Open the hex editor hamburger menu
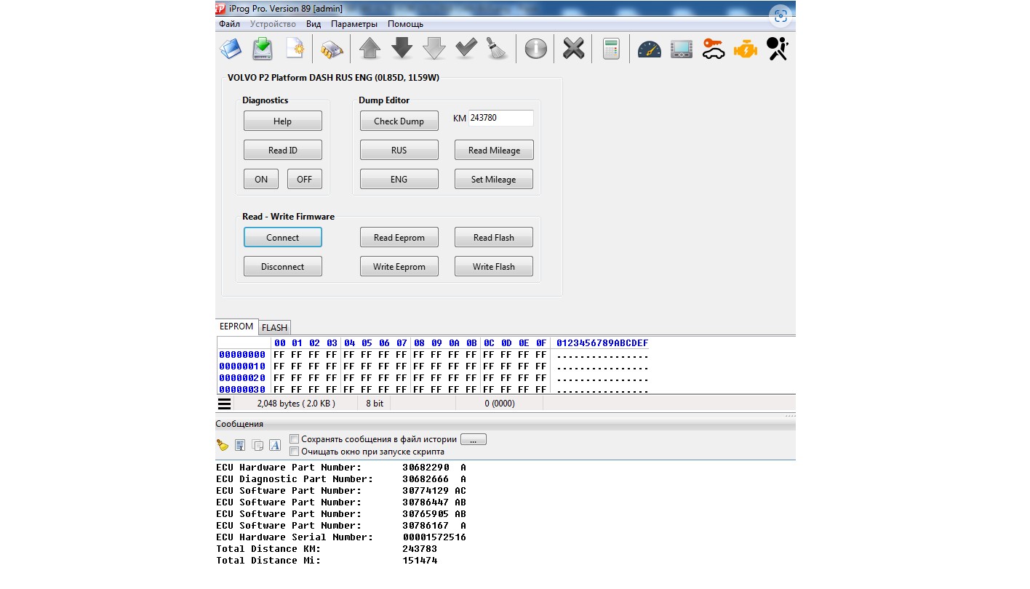The image size is (1030, 589). coord(224,404)
